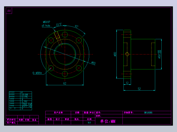Click the 6-ø9thr hole callout
Viewport: 177px width, 132px height.
point(37,73)
